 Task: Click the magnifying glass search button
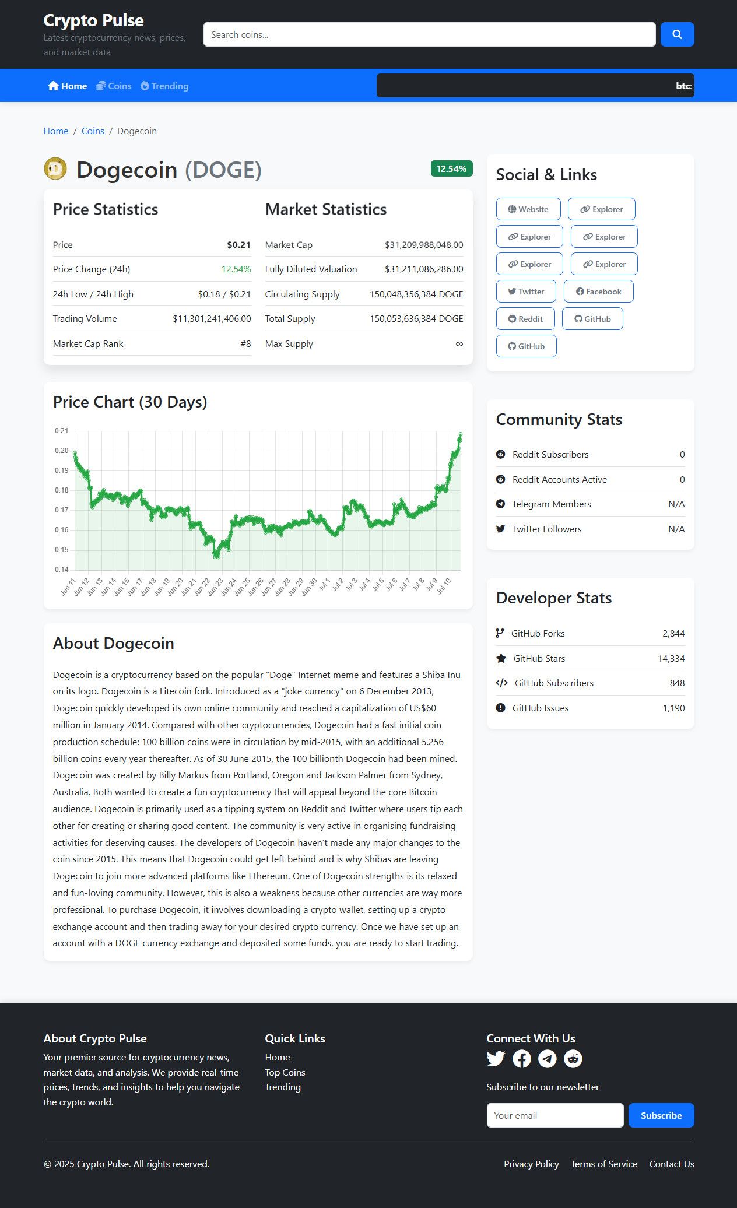click(677, 34)
